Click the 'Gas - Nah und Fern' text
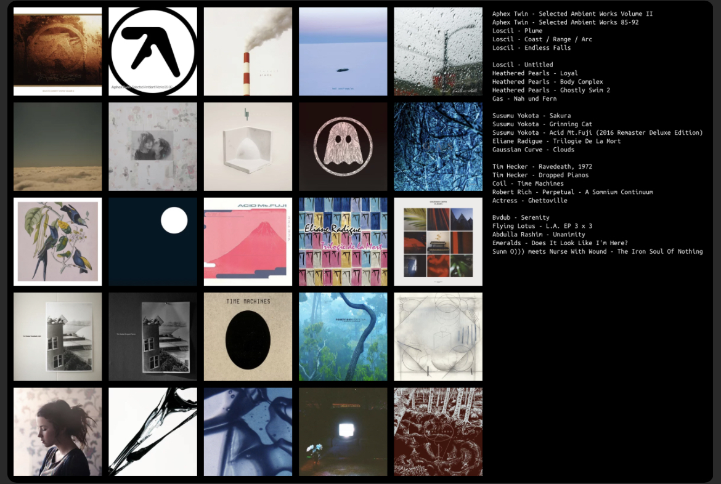The image size is (721, 484). 524,99
